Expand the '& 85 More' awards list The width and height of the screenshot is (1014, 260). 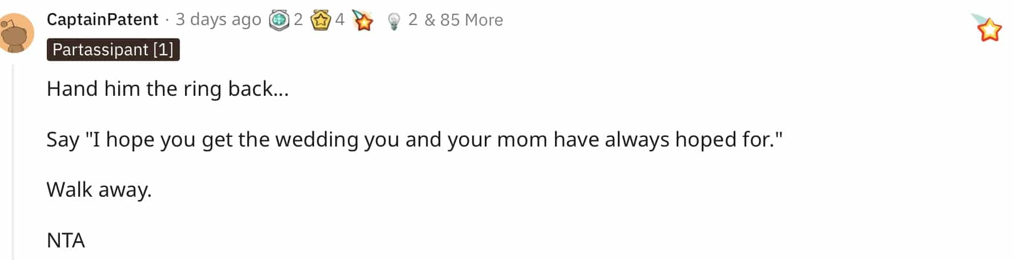pos(464,20)
